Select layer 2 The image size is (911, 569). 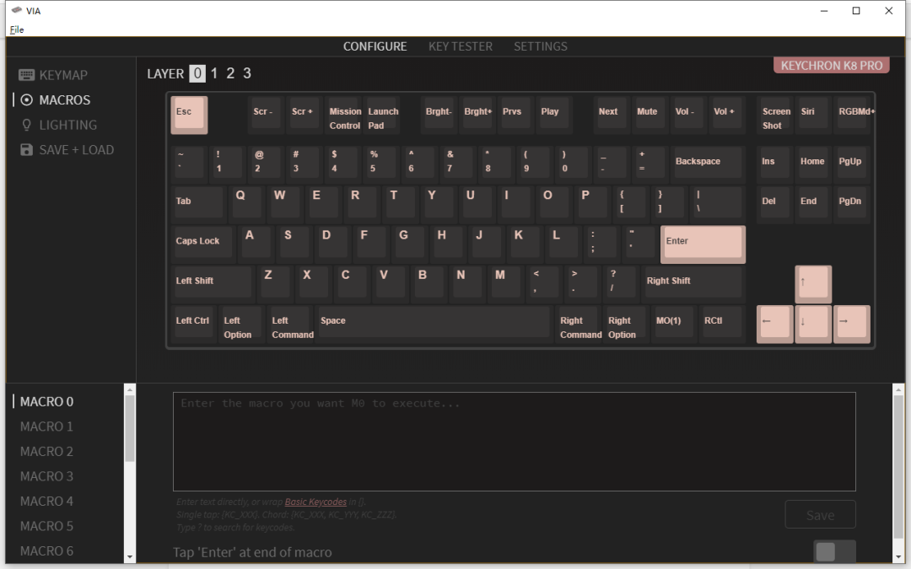click(230, 73)
